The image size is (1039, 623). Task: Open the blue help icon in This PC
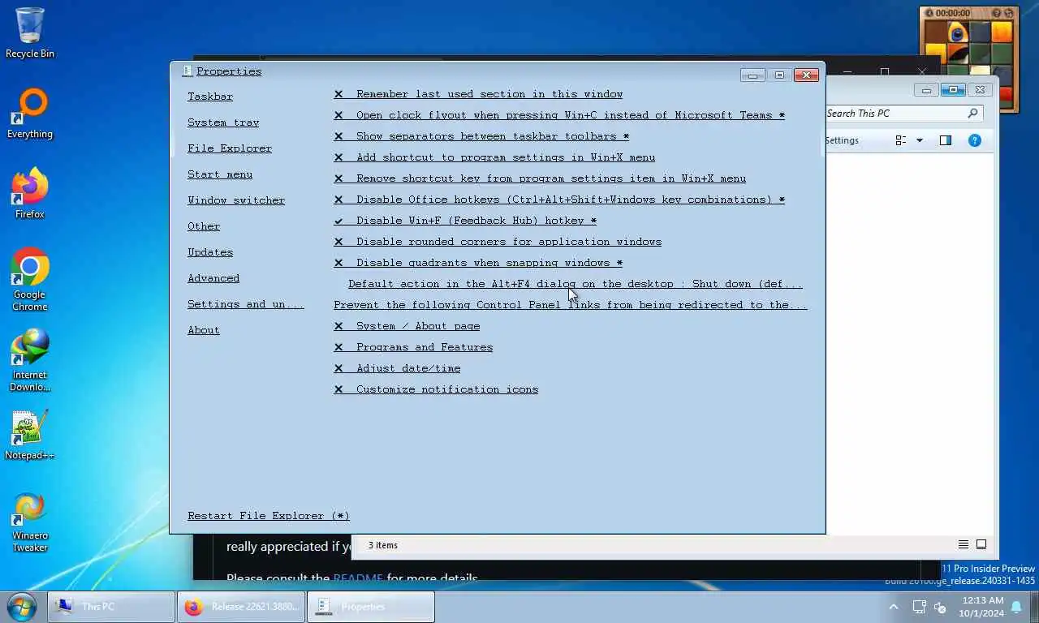click(x=975, y=140)
